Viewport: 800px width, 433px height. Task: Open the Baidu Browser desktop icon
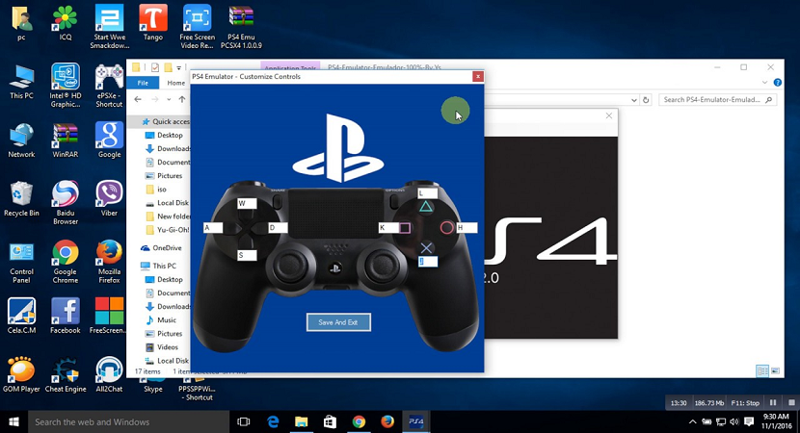pyautogui.click(x=66, y=202)
